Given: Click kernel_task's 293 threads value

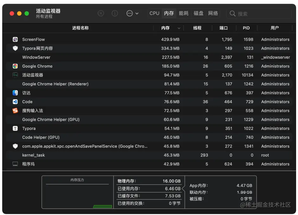Looking at the screenshot, I should tap(204, 155).
